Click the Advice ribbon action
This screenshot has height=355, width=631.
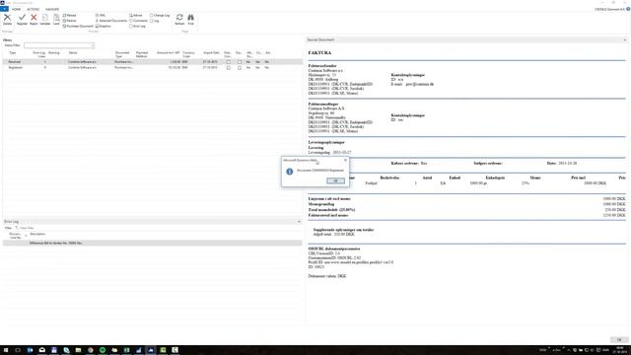tap(136, 16)
